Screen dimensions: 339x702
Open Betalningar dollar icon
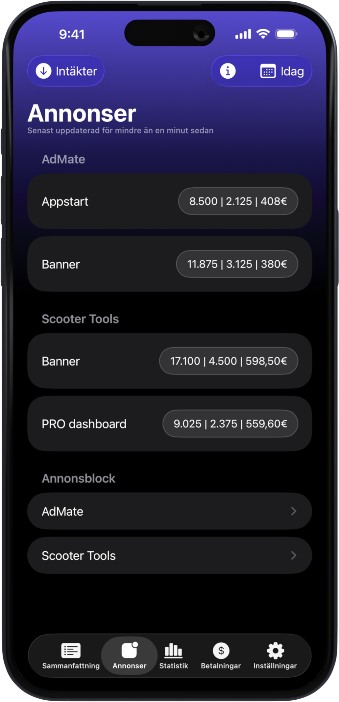(x=221, y=650)
